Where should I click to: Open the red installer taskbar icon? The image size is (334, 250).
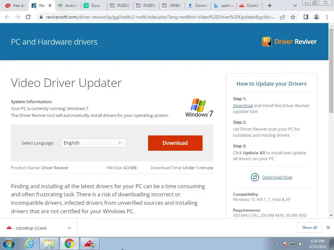pyautogui.click(x=90, y=243)
